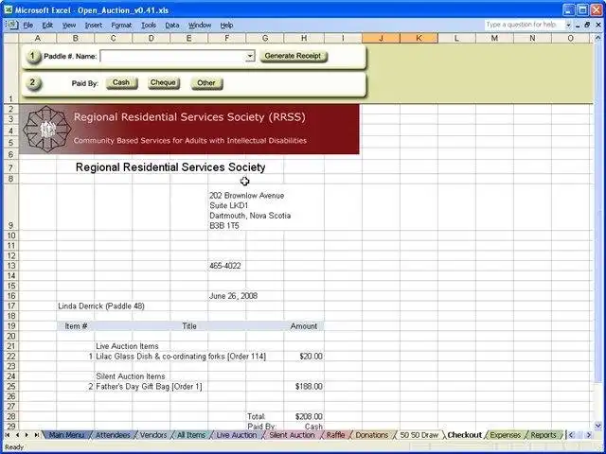Viewport: 606px width, 454px height.
Task: Open the Format menu
Action: click(121, 26)
